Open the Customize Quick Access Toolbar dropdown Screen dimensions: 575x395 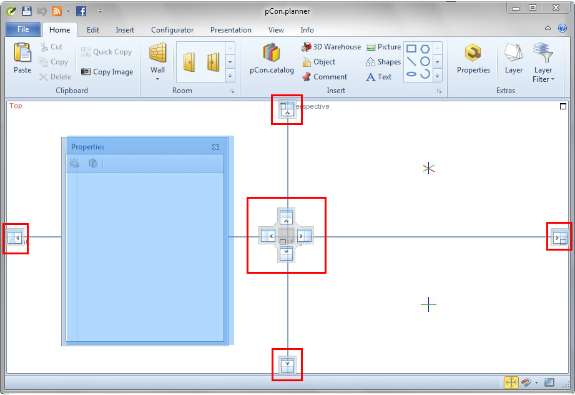100,11
